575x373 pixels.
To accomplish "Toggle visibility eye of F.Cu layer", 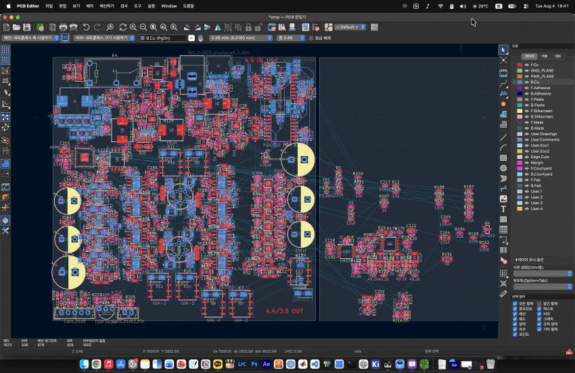I will [x=526, y=65].
